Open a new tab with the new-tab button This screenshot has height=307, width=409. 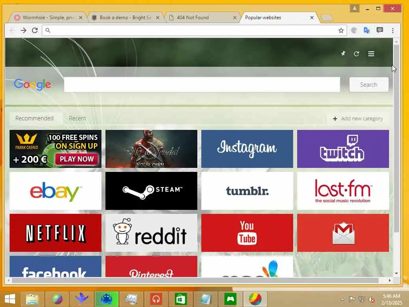click(327, 18)
